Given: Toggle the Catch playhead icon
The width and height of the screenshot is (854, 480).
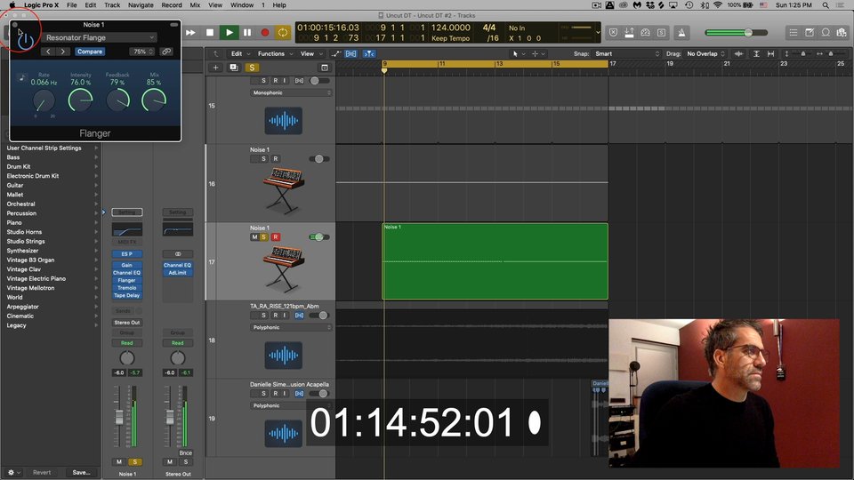Looking at the screenshot, I should coord(368,54).
